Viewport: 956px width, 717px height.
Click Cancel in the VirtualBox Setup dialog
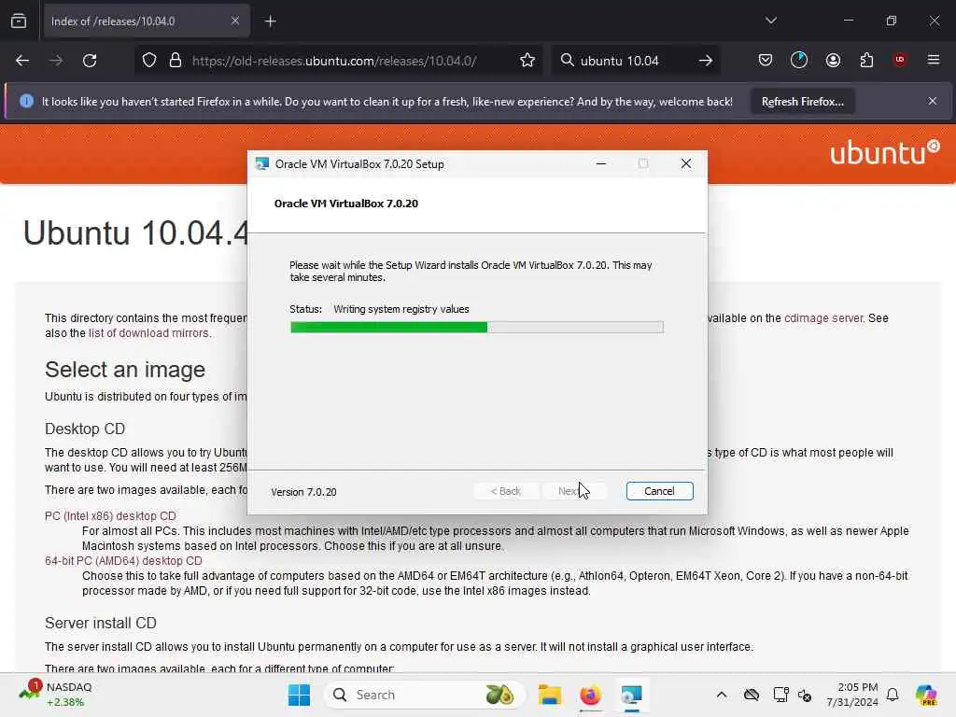click(x=659, y=491)
